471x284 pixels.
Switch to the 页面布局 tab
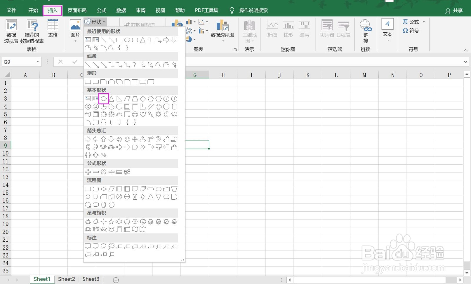tap(77, 10)
